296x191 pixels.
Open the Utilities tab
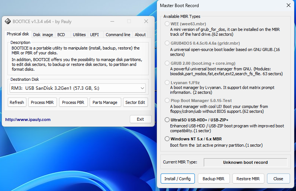point(79,35)
